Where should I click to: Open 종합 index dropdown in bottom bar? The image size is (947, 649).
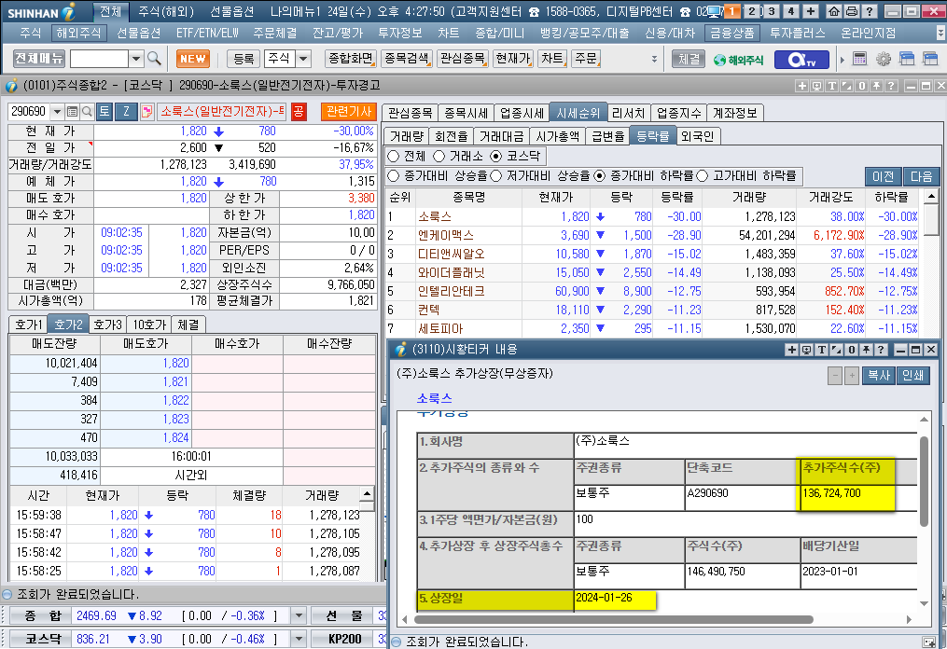pyautogui.click(x=299, y=615)
